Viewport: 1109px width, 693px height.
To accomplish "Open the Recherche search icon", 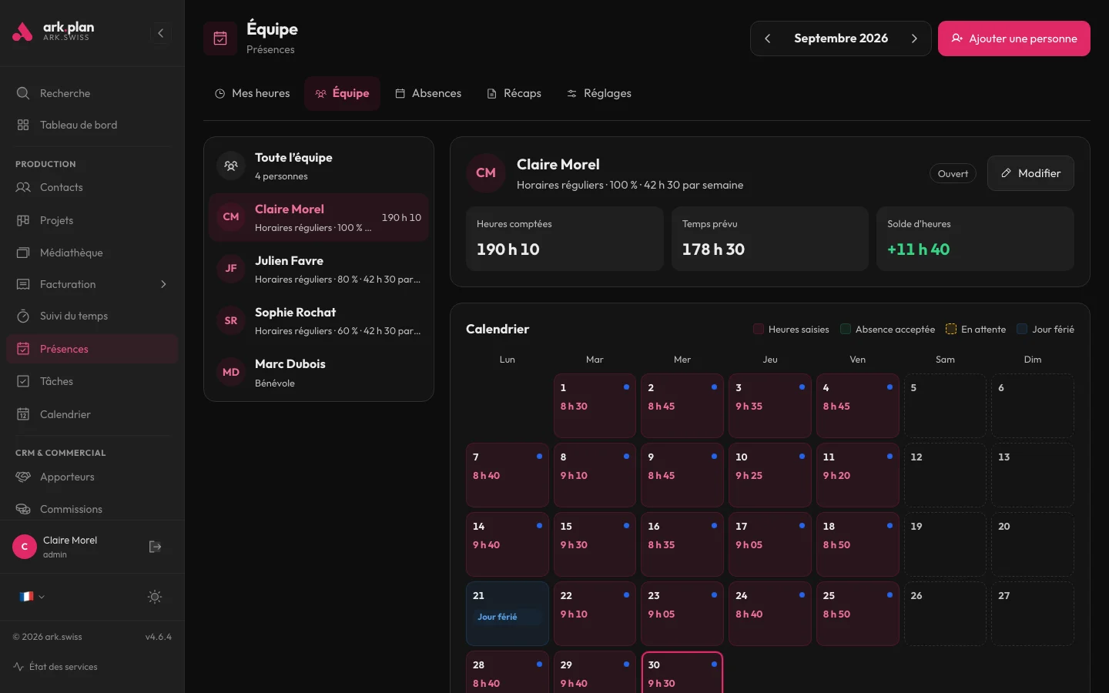I will [x=23, y=93].
